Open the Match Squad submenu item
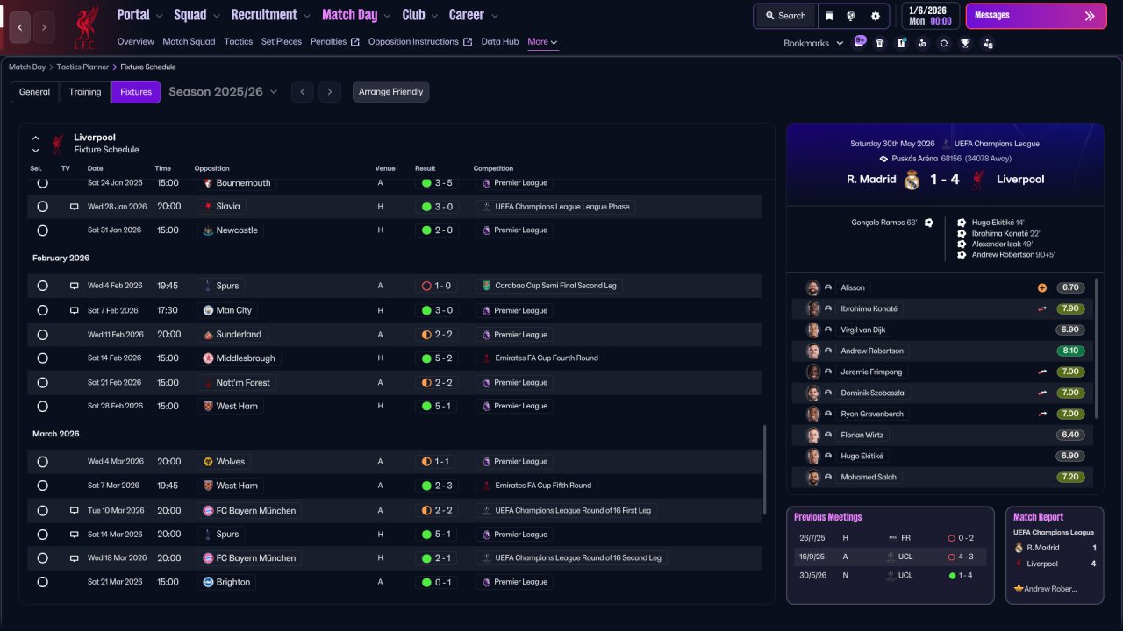 (189, 42)
